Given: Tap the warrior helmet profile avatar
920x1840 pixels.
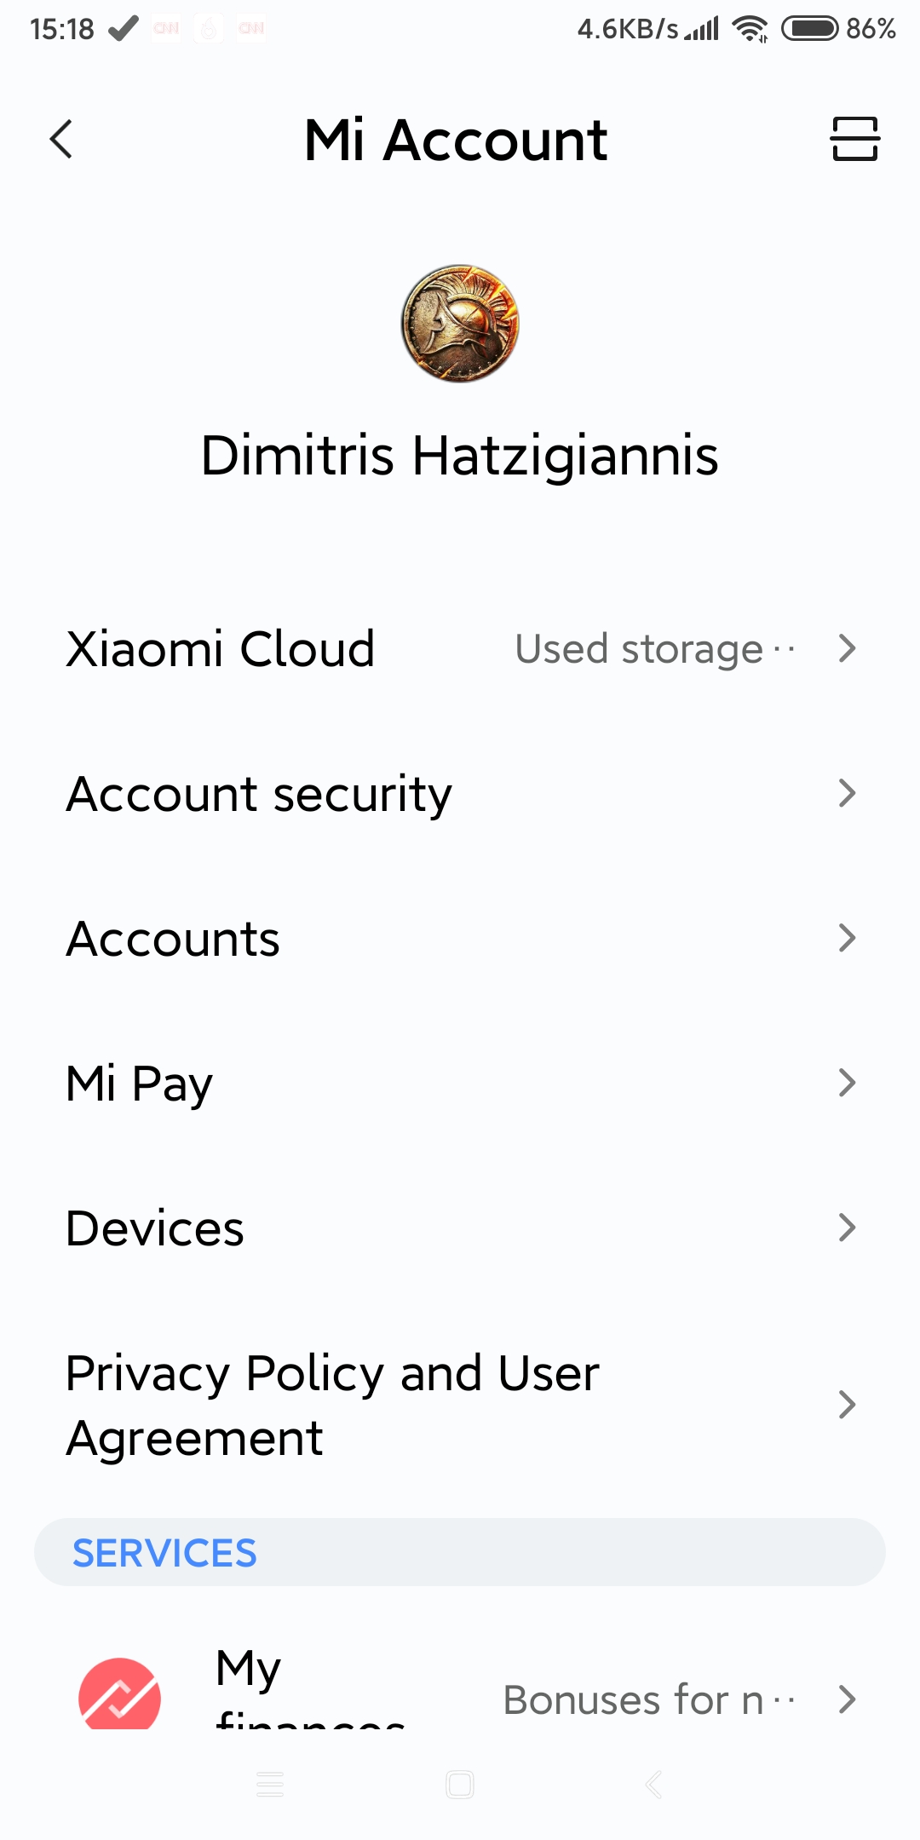Looking at the screenshot, I should 460,324.
